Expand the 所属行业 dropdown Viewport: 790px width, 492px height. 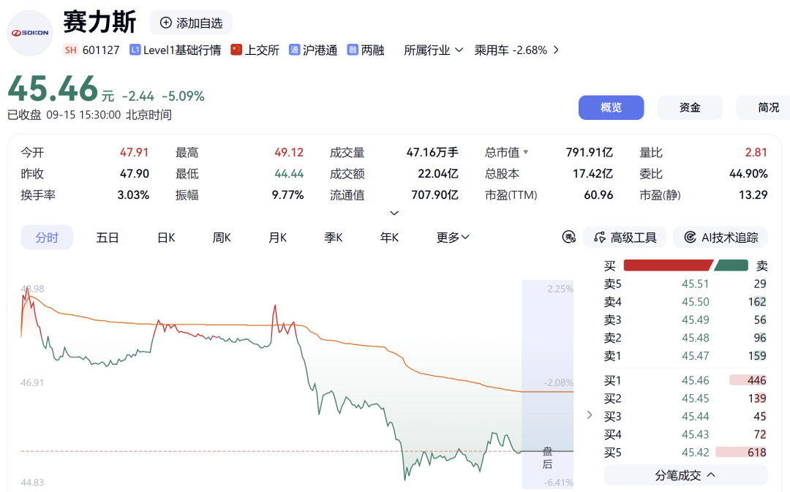click(433, 50)
